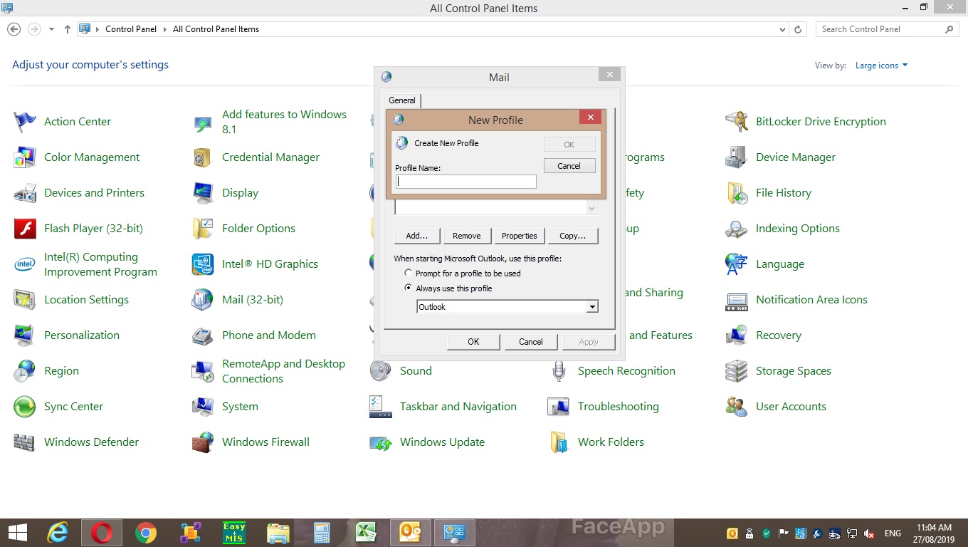Open the Windows Firewall icon

pos(203,442)
